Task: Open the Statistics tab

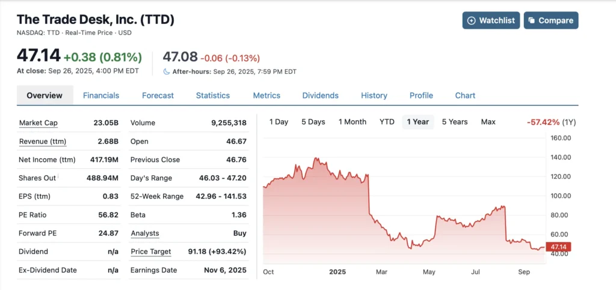Action: (213, 95)
